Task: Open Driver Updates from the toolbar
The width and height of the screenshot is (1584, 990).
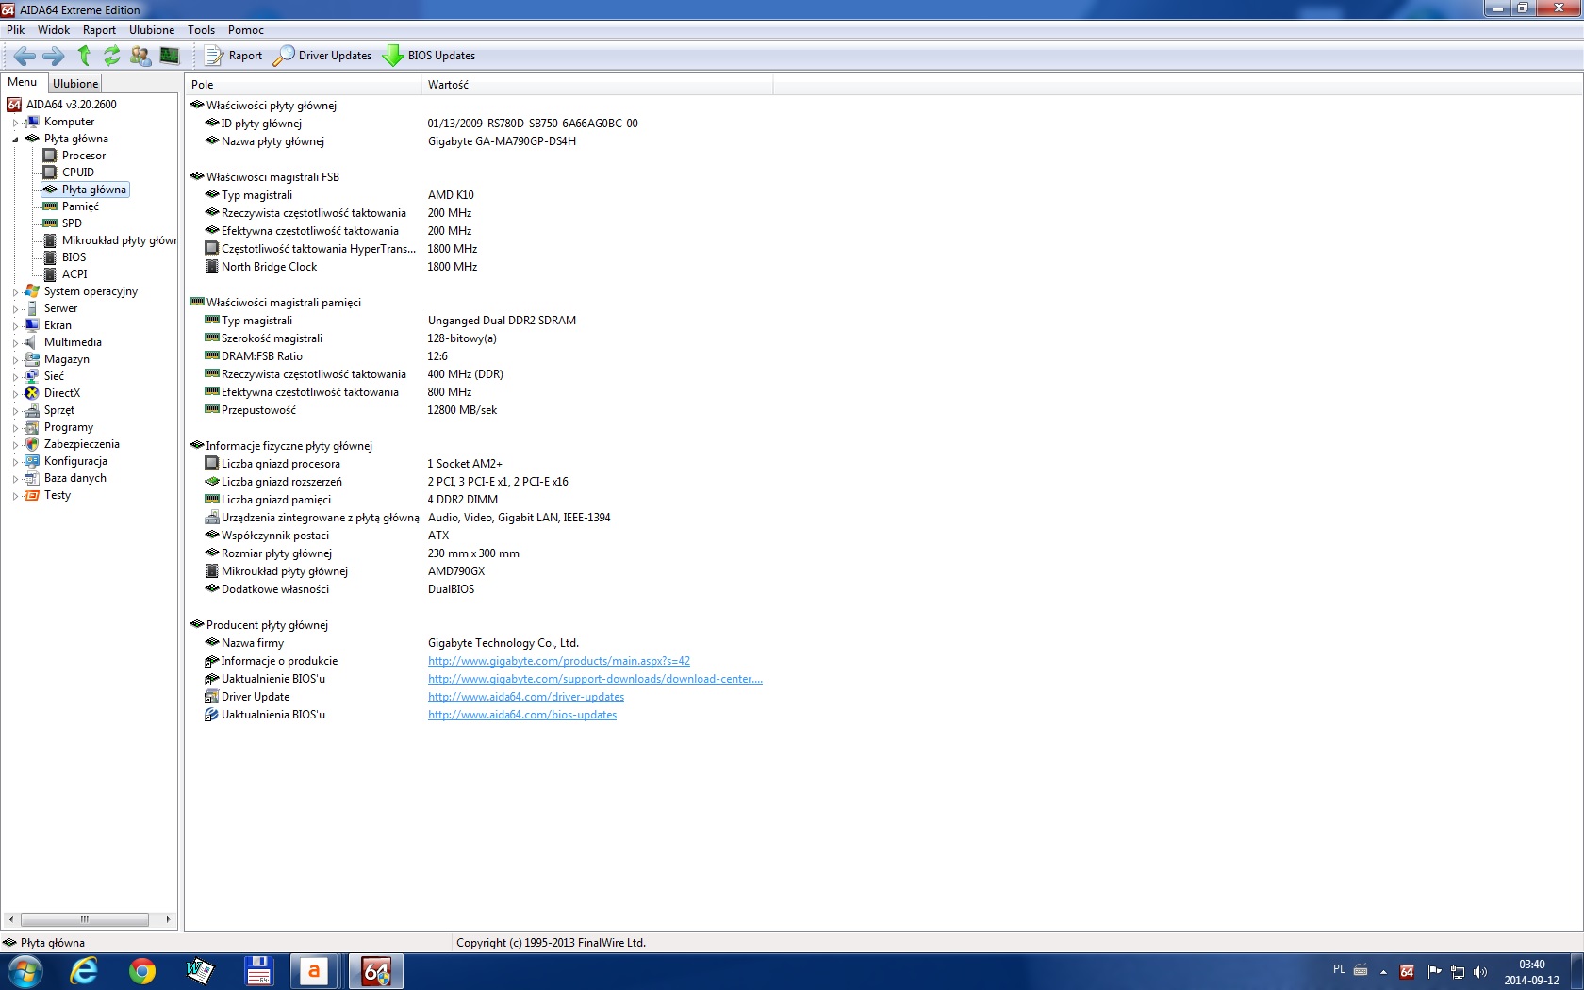Action: coord(322,56)
